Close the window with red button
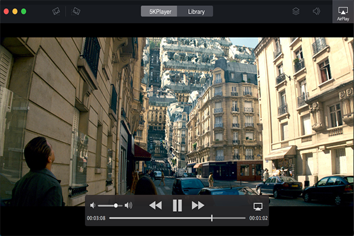 6,11
